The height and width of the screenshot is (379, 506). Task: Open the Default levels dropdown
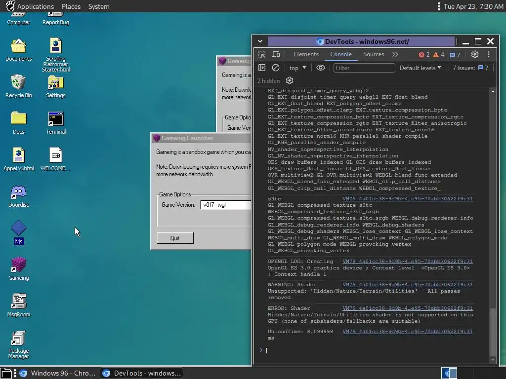pos(420,68)
